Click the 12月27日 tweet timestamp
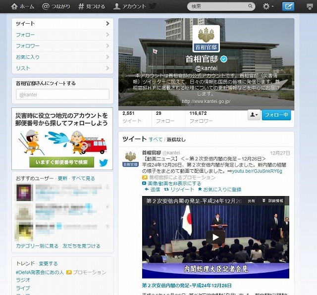 pos(280,153)
